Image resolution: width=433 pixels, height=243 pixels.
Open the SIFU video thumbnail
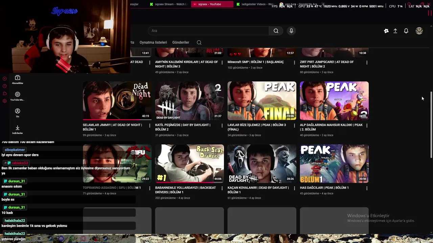(117, 164)
